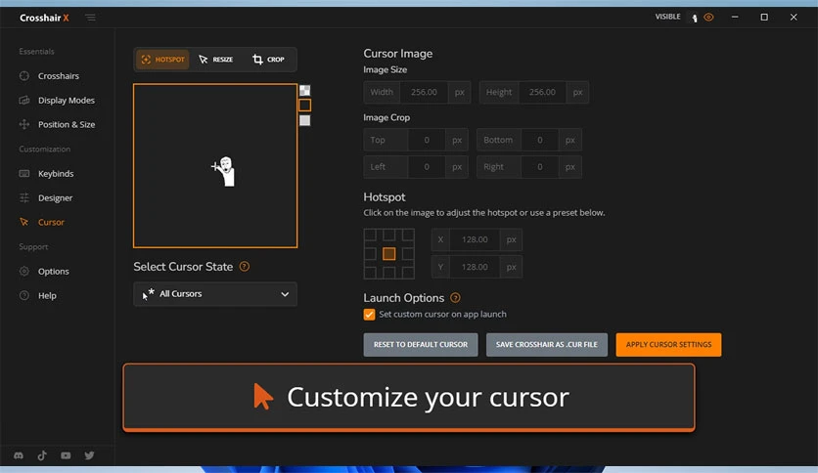818x473 pixels.
Task: Open the Designer page
Action: pyautogui.click(x=55, y=198)
